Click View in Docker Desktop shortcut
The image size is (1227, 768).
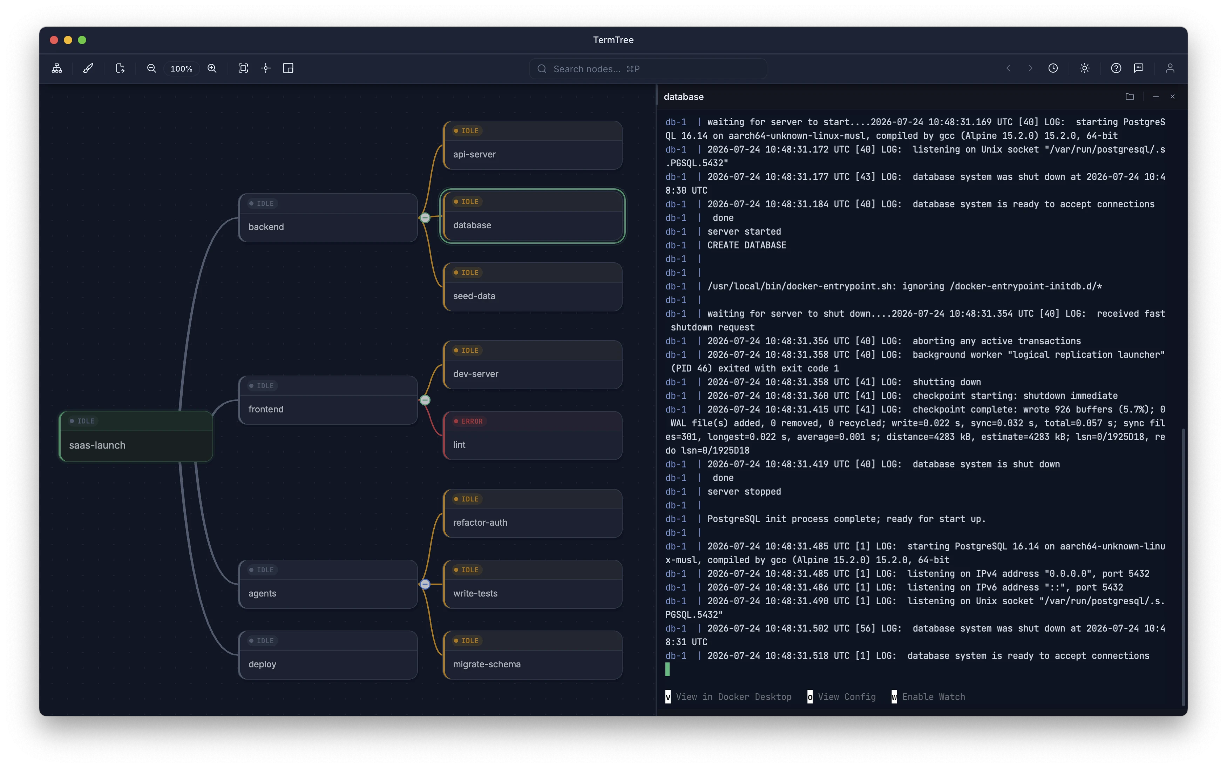coord(728,697)
